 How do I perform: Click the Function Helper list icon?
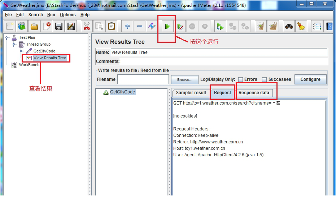pos(317,26)
